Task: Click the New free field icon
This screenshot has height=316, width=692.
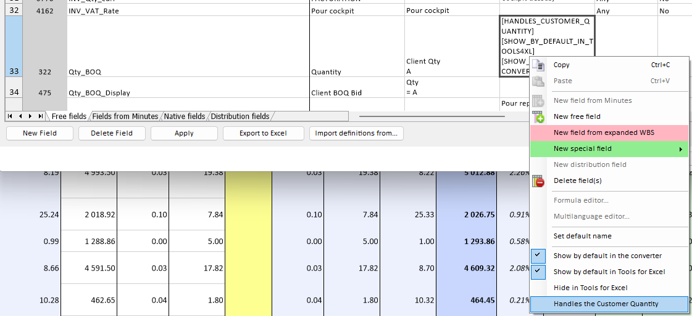Action: coord(538,116)
